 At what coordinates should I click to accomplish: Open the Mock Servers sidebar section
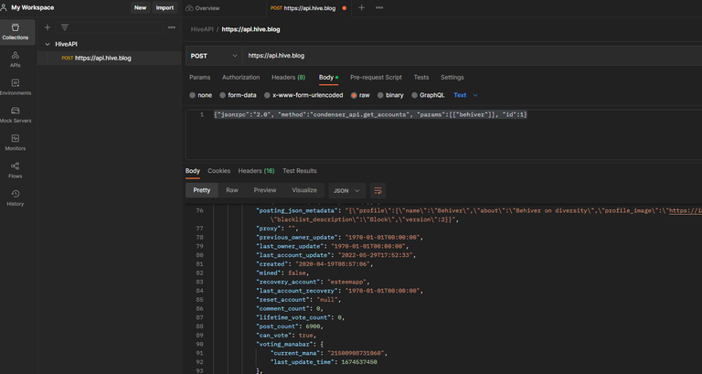tap(16, 115)
